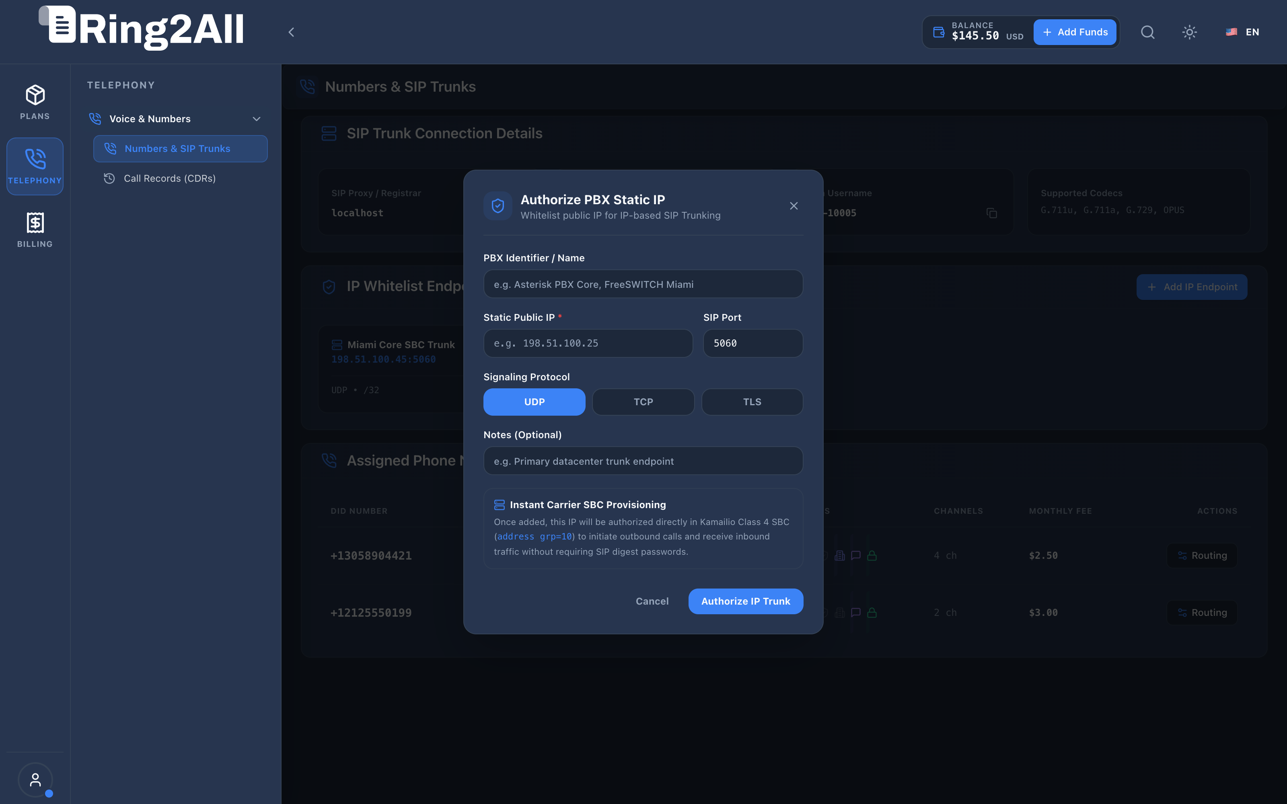Open Numbers & SIP Trunks menu item

(x=180, y=148)
